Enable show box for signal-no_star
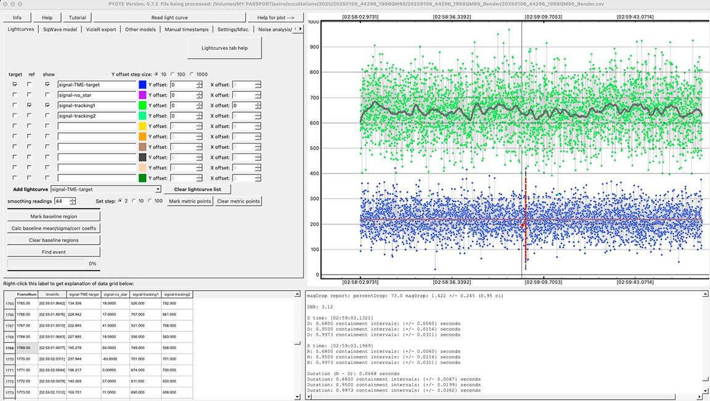 [47, 95]
